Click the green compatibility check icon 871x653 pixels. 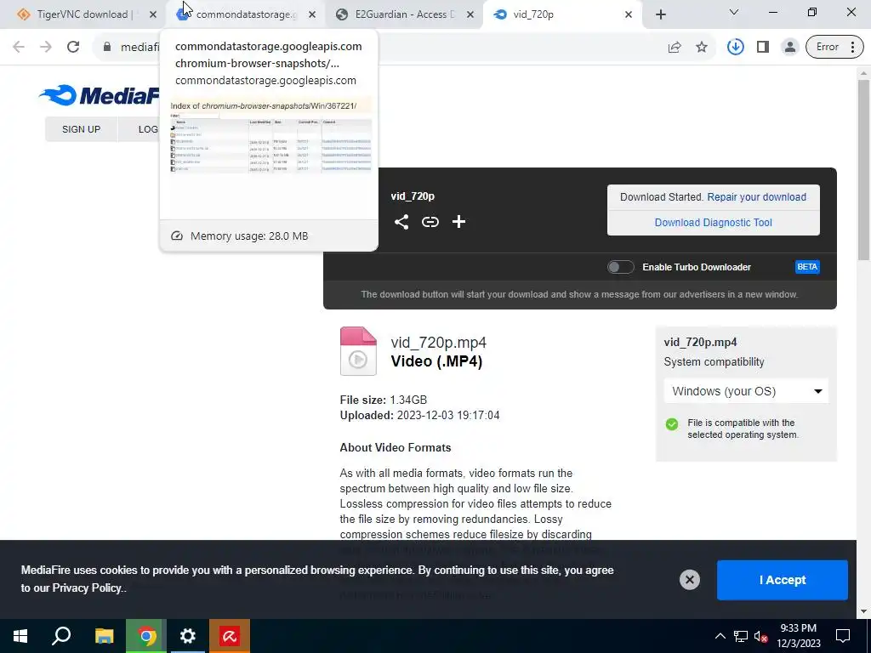672,425
